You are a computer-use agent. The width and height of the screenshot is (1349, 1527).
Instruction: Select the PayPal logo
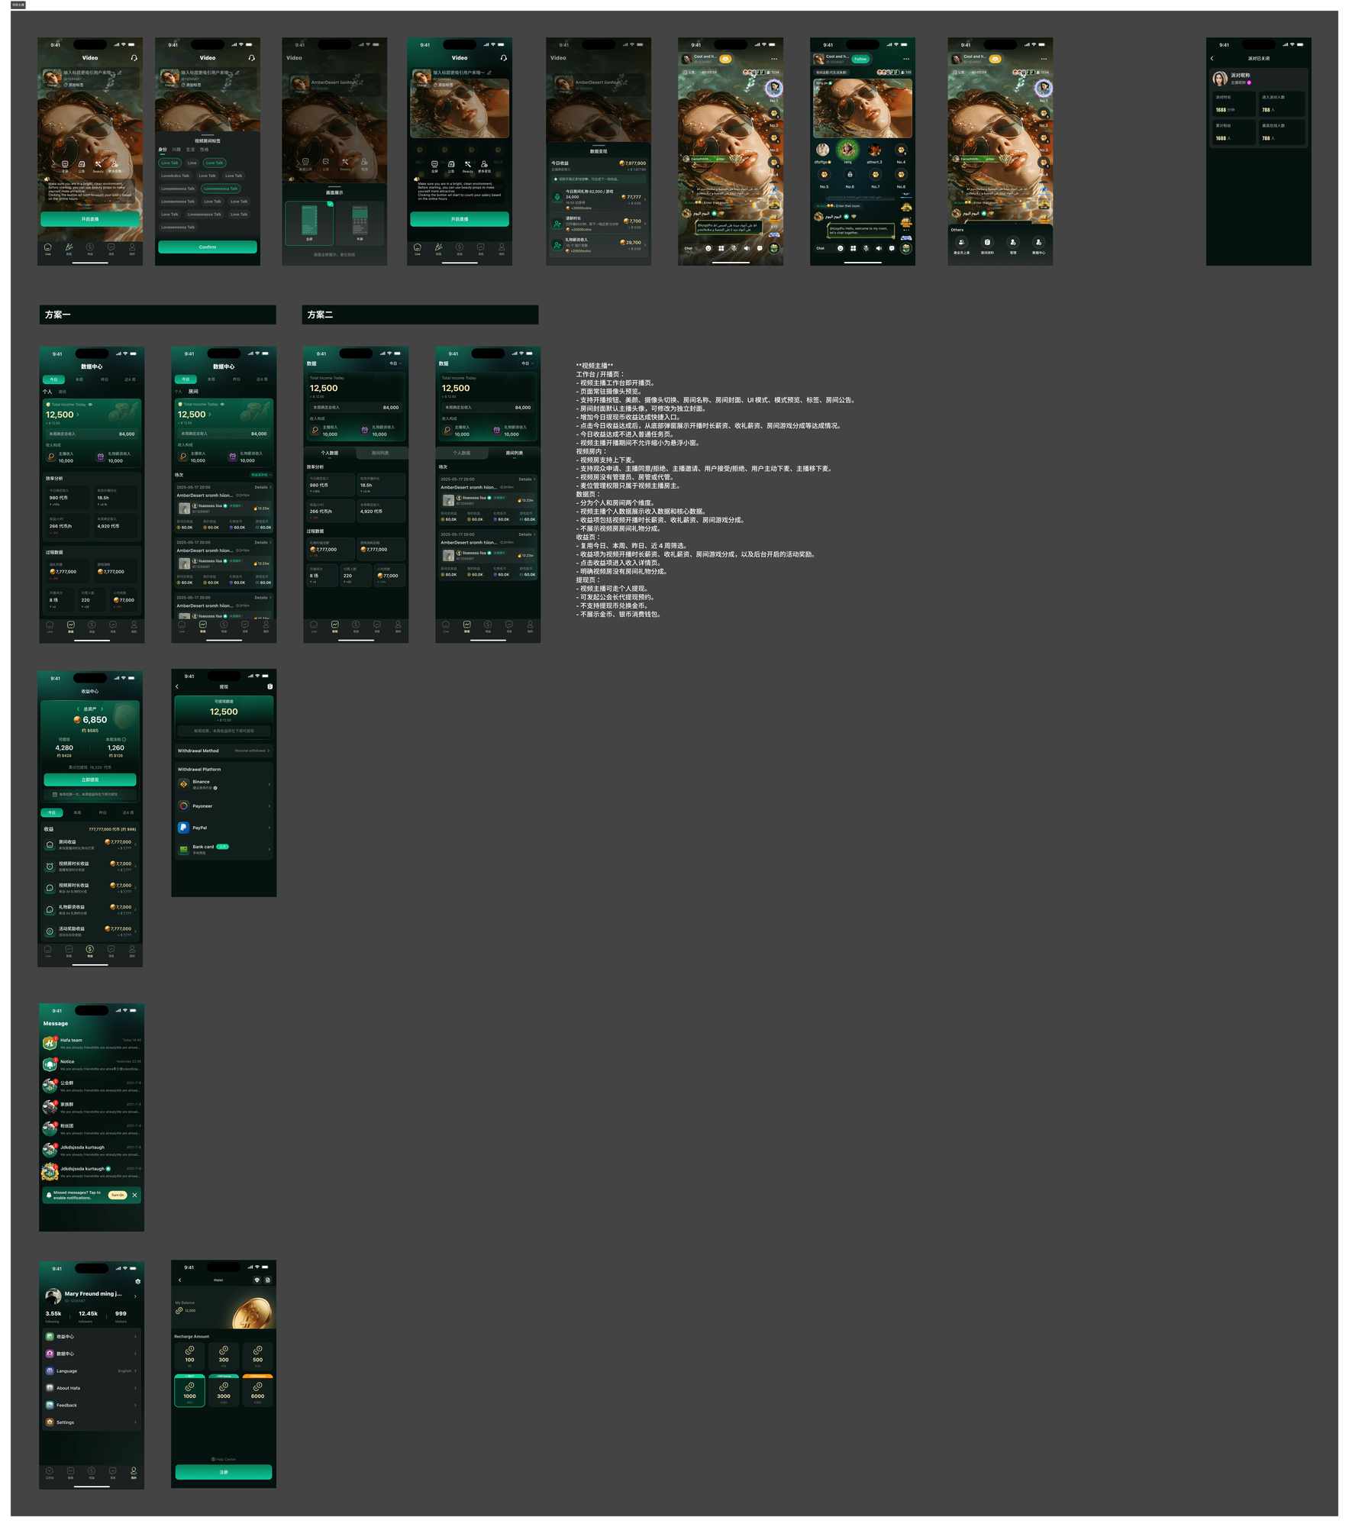click(x=183, y=828)
